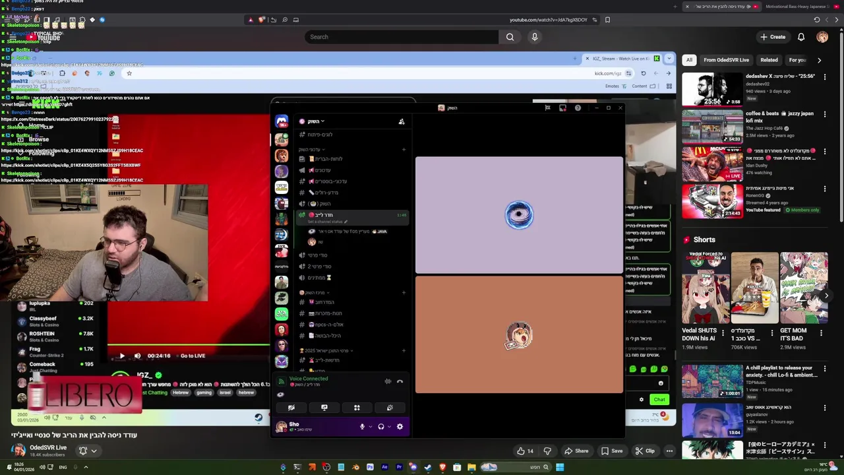Play the Kick stream in video
The image size is (844, 475).
[x=121, y=356]
